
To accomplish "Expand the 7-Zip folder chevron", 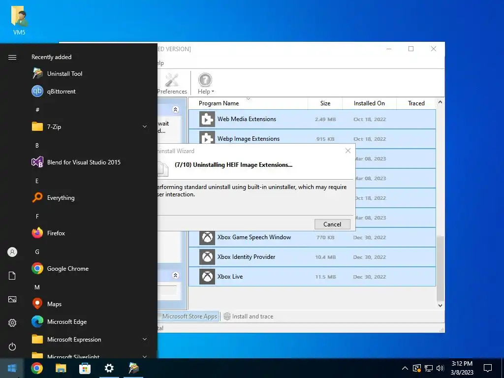I will coord(145,126).
